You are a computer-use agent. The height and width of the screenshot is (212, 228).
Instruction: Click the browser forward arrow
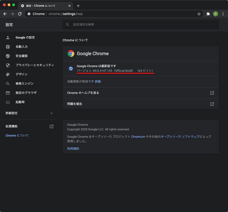[x=13, y=14]
